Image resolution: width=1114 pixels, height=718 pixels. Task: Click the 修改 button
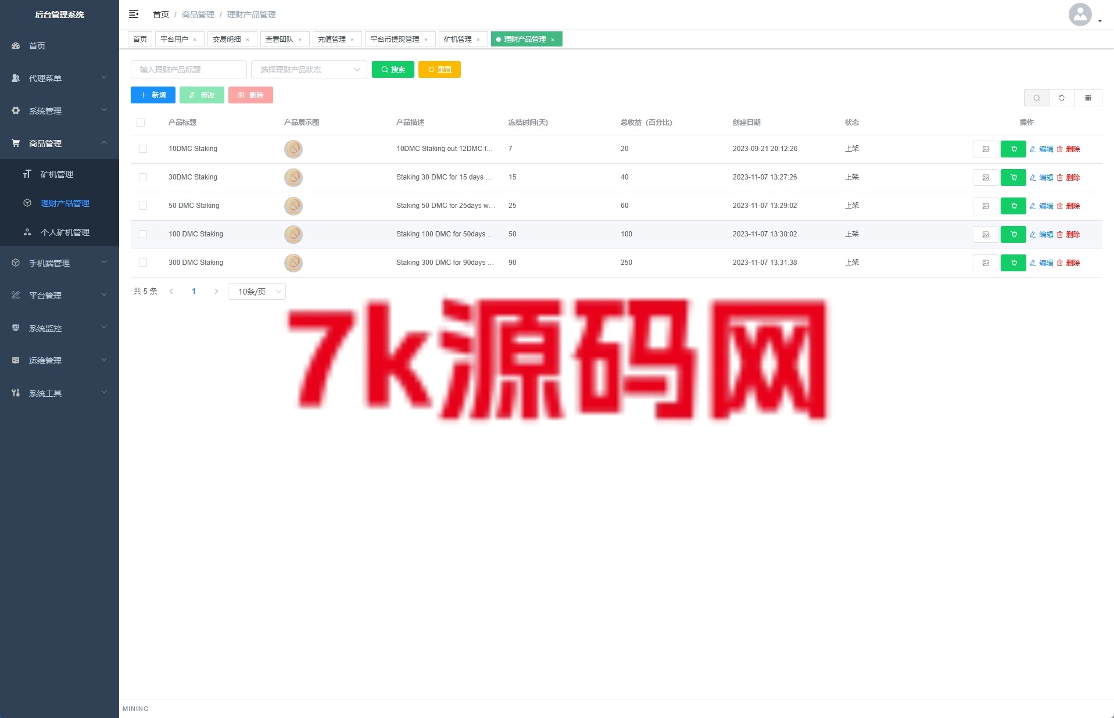pyautogui.click(x=202, y=95)
